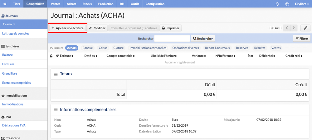Open the Ekylibre user dropdown
The height and width of the screenshot is (140, 312).
tap(302, 4)
